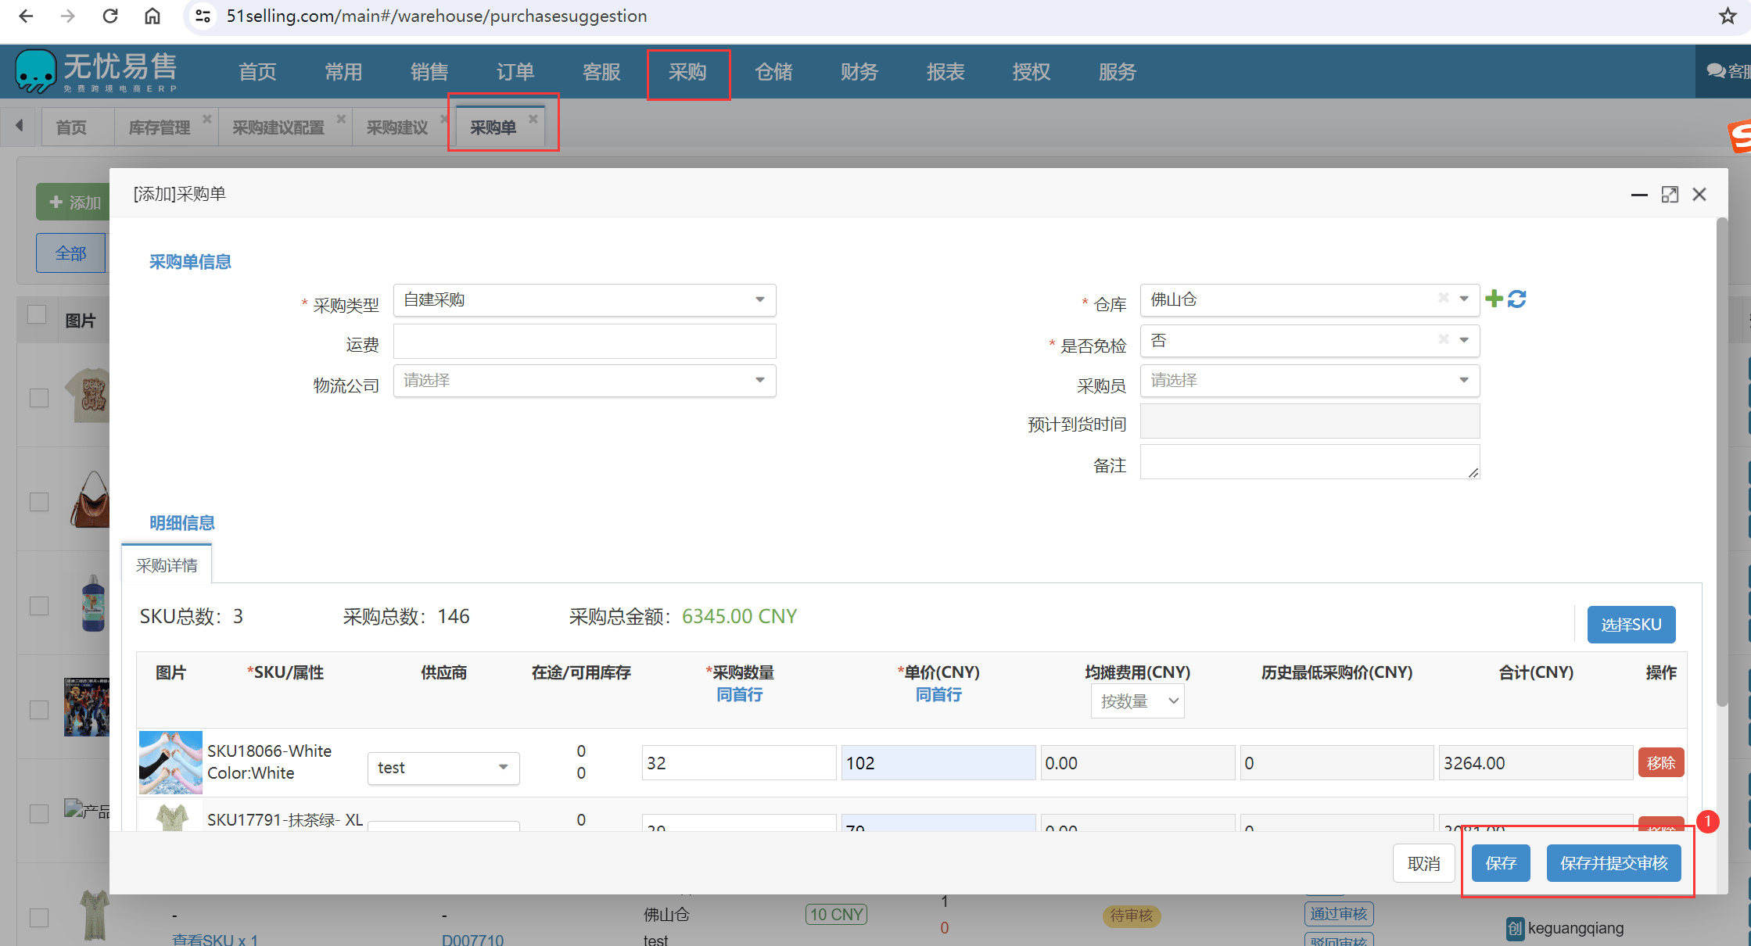Open the 采购 menu in the navigation bar
This screenshot has width=1751, height=946.
point(687,72)
